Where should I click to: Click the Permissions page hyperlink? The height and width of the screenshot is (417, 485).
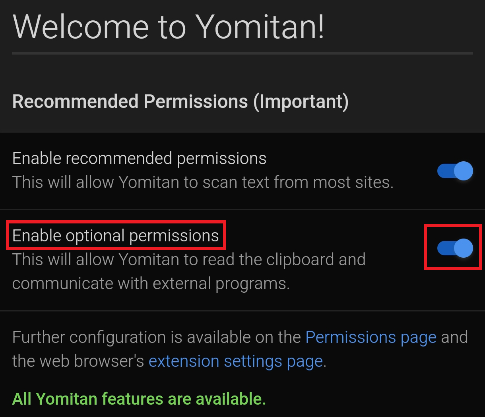371,337
